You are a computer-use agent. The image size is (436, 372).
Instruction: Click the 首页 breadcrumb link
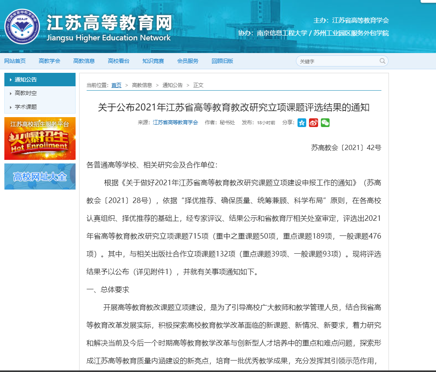pos(116,85)
